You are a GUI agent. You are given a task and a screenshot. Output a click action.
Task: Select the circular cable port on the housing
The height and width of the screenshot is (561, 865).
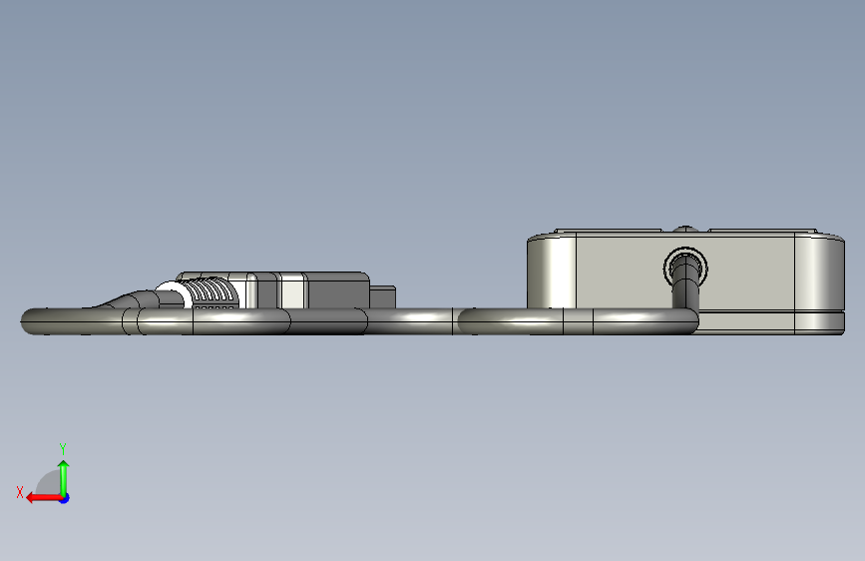[x=685, y=268]
